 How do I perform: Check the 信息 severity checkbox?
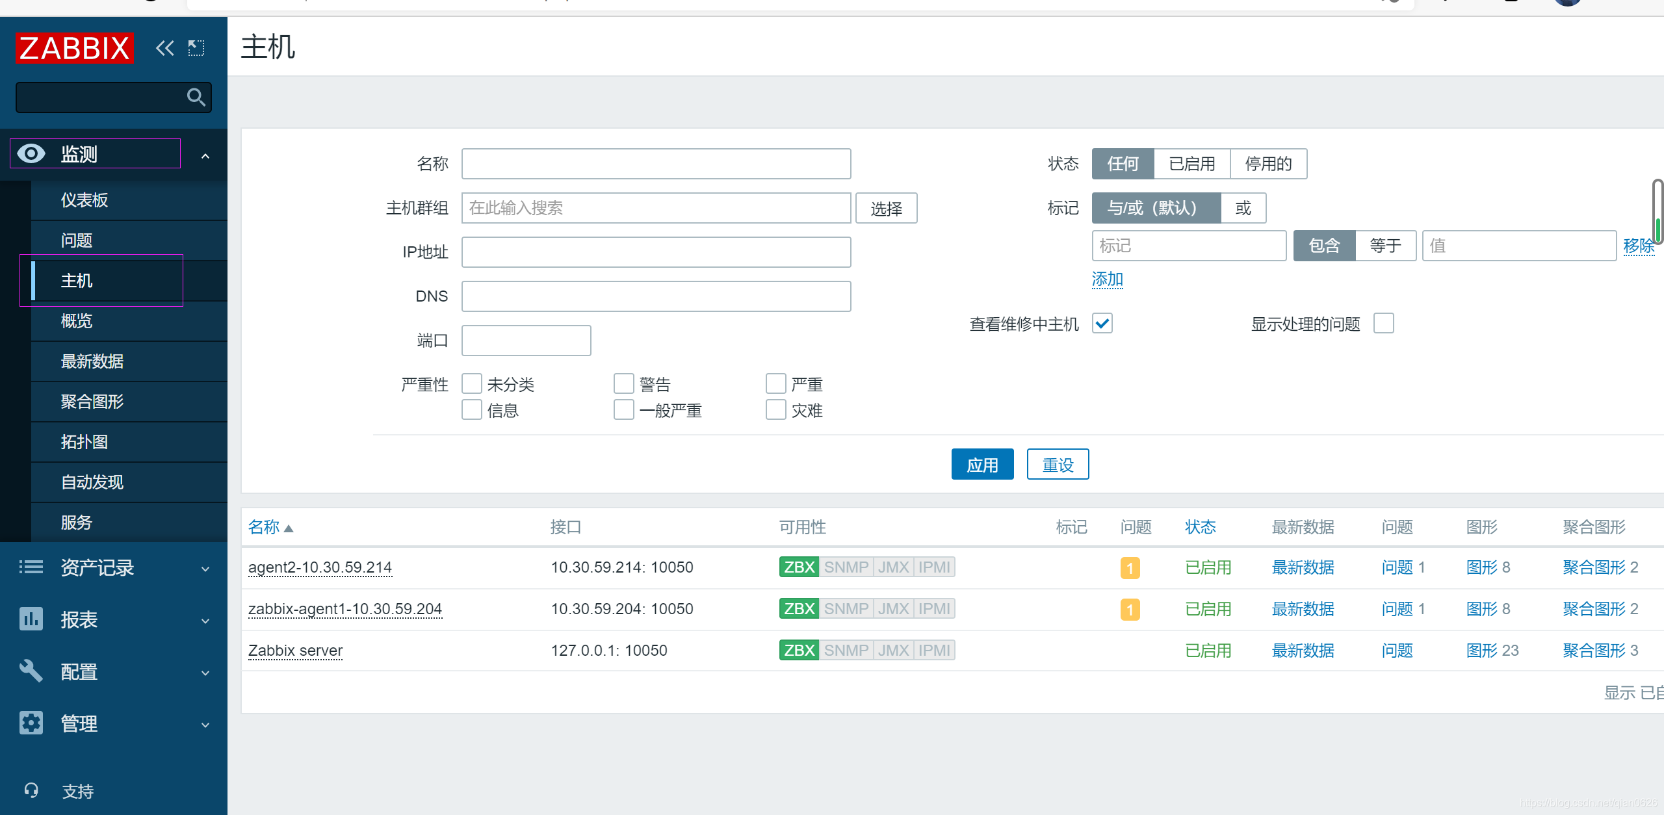472,410
